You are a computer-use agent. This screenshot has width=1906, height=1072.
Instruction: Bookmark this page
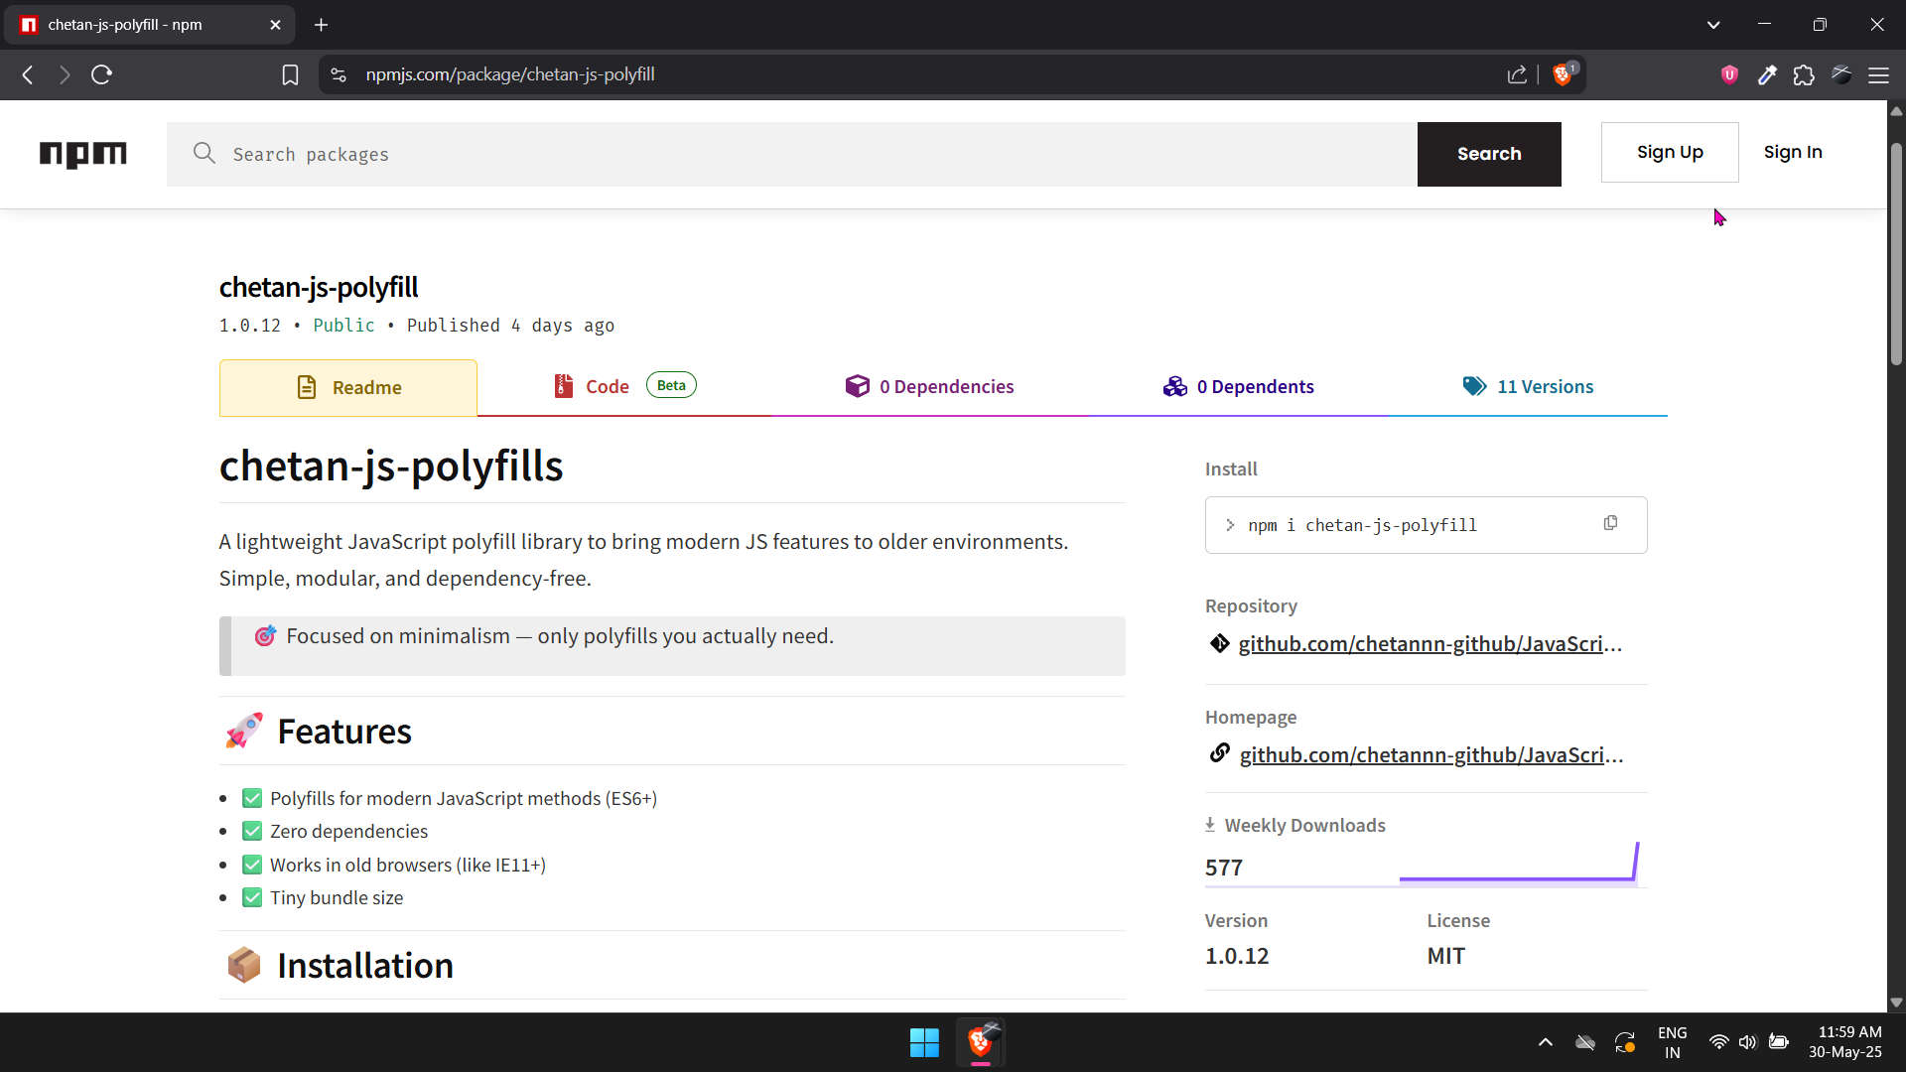click(x=290, y=74)
